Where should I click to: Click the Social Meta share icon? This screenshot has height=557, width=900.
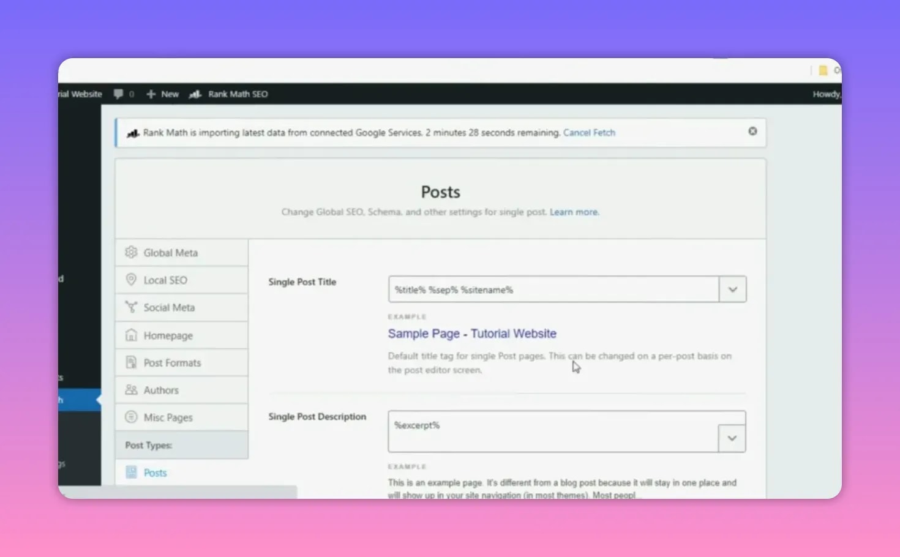point(131,307)
